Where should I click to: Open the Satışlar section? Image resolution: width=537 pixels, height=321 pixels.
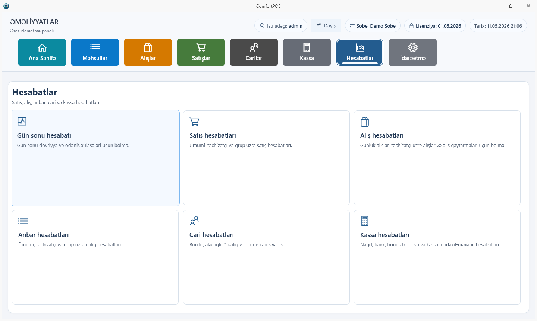tap(201, 53)
